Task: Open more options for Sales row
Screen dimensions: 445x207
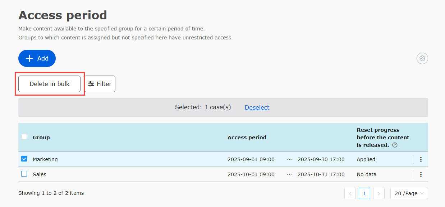Action: pos(421,174)
